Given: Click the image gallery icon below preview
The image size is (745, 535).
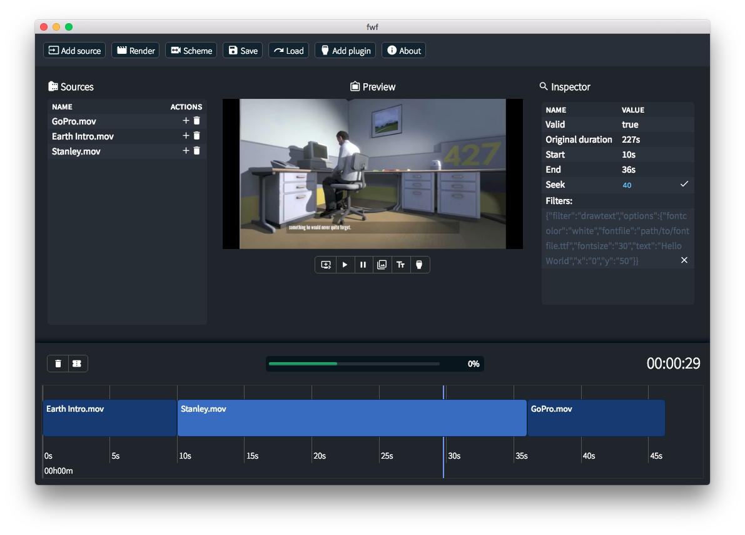Looking at the screenshot, I should pos(382,265).
